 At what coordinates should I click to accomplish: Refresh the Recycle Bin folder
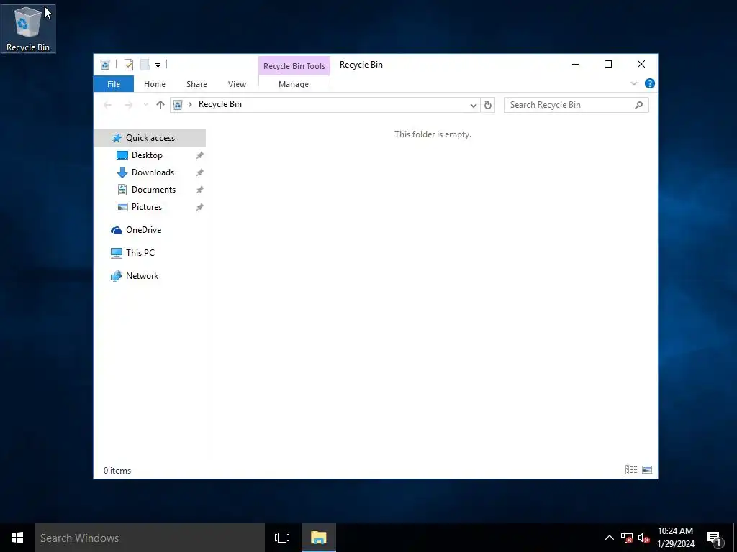click(x=488, y=105)
